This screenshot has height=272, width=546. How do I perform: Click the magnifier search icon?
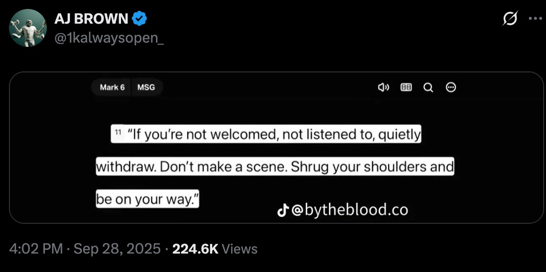click(x=428, y=88)
